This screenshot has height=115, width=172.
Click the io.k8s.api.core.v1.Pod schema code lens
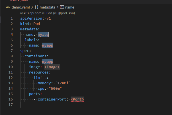[x=48, y=13]
